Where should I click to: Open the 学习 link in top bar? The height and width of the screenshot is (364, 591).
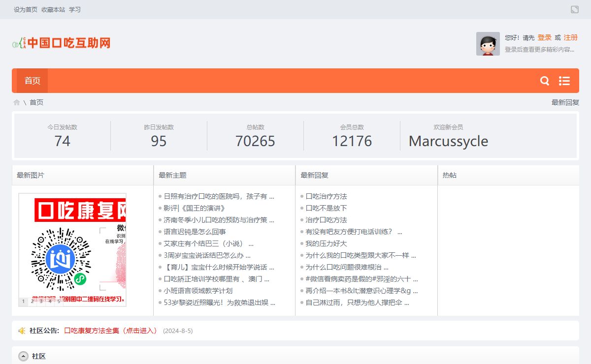click(75, 9)
